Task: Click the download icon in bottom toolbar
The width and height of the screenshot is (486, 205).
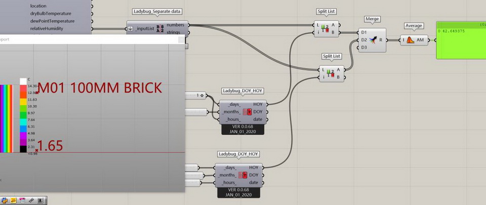Action: pyautogui.click(x=40, y=200)
